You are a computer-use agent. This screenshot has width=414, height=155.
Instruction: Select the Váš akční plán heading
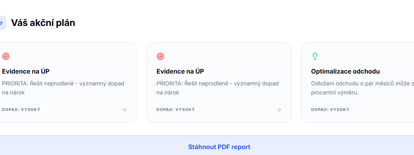43,23
